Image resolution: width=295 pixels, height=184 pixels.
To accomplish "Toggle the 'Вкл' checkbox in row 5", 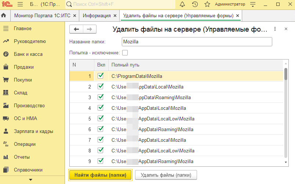I will click(101, 119).
